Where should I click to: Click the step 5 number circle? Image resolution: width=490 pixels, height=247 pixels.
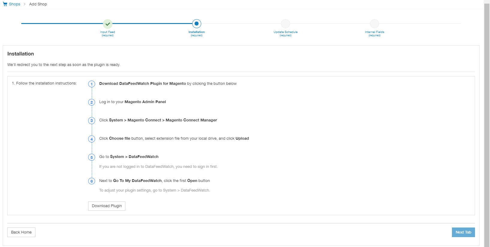tap(92, 157)
